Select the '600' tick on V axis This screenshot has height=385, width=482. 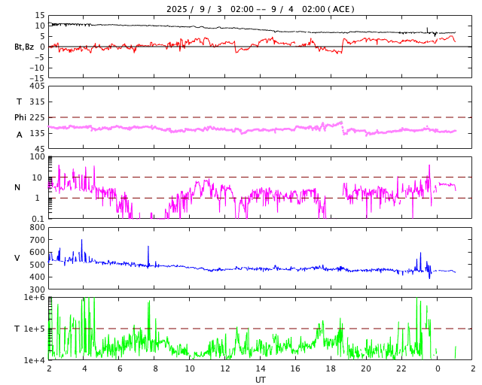(x=37, y=252)
